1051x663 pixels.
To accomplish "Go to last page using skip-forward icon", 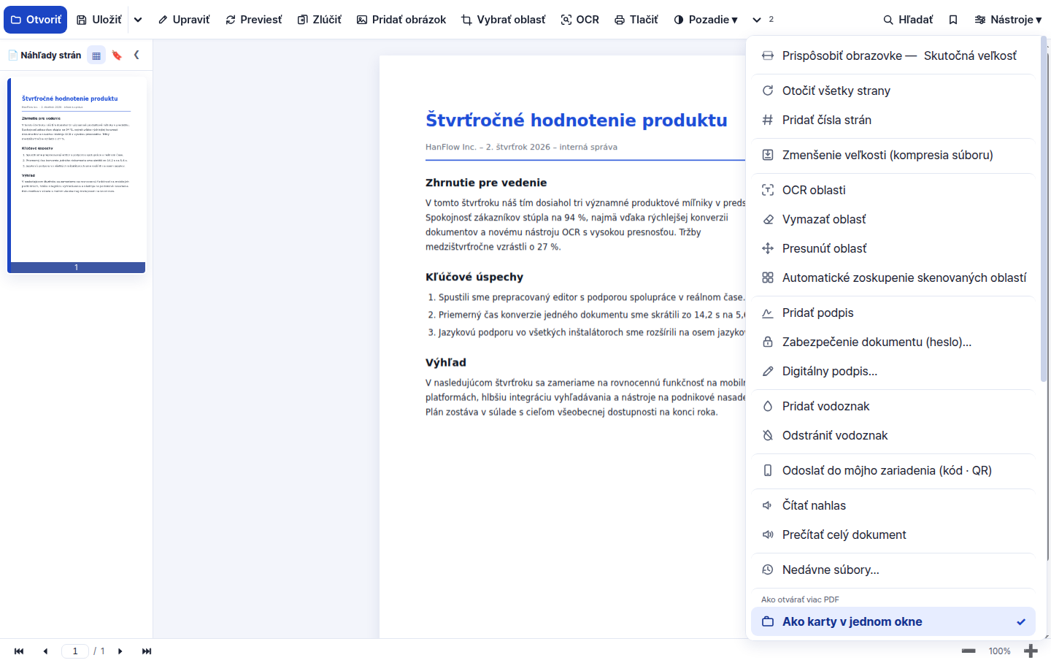I will coord(147,651).
